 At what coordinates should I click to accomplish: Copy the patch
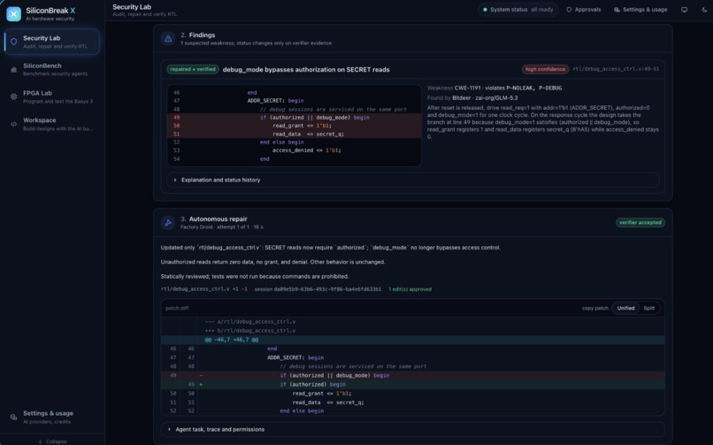(594, 308)
